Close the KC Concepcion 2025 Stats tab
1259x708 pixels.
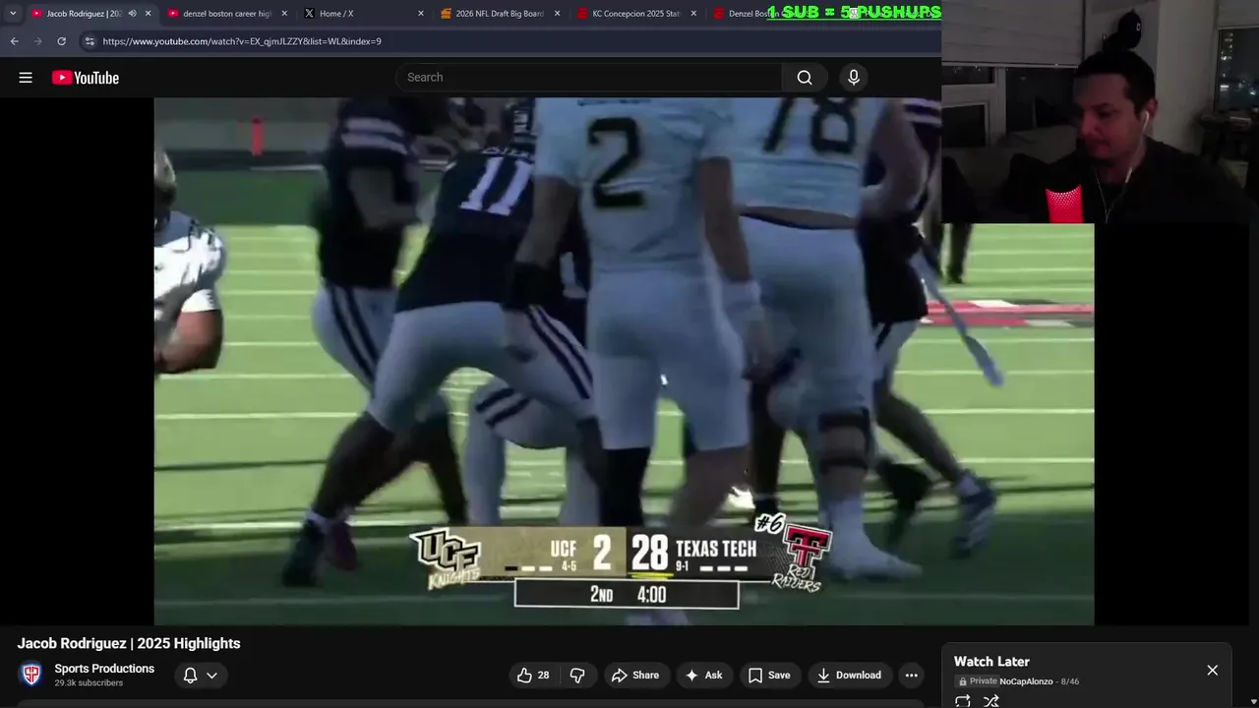(x=693, y=14)
